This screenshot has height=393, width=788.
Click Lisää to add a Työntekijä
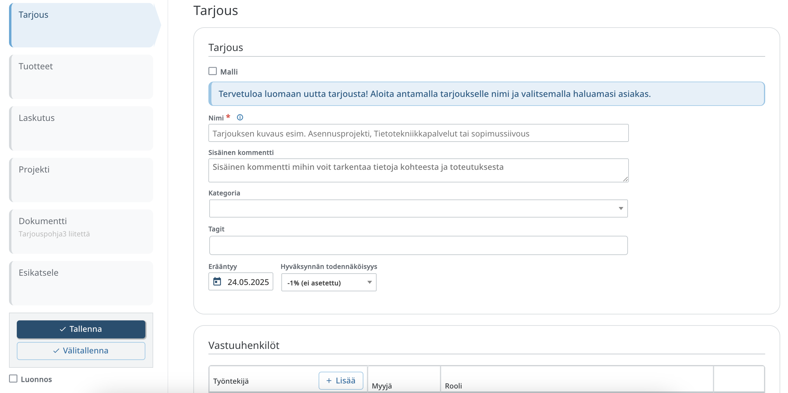[341, 380]
